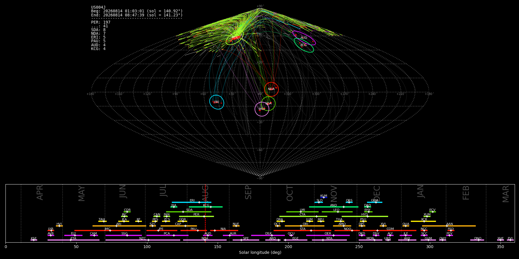This screenshot has height=259, width=519.
Task: Click the QUA shower marker
Action: tap(406, 226)
